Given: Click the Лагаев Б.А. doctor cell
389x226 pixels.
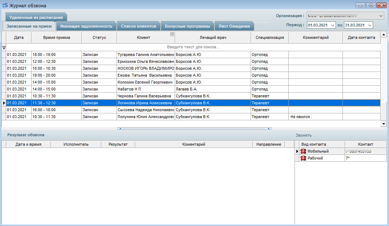Looking at the screenshot, I should point(212,89).
